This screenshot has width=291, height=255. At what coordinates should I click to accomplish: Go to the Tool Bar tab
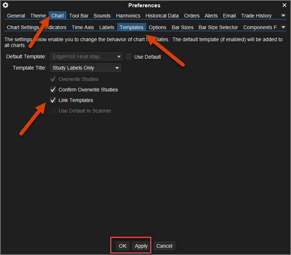coord(79,16)
